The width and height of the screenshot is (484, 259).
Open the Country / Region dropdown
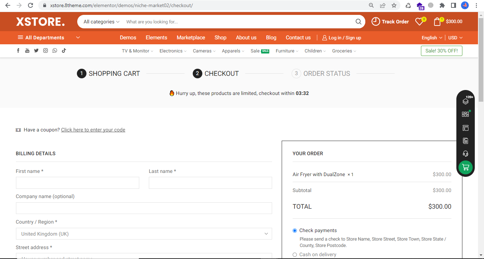(144, 234)
